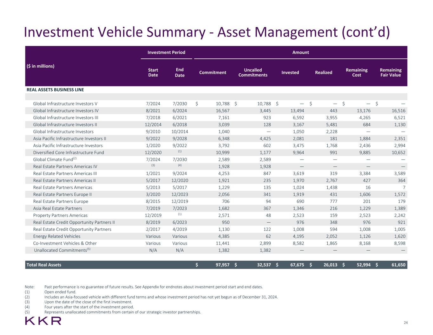The height and width of the screenshot is (335, 433).
Task: Select remaining cost value 8,168
Action: pyautogui.click(x=365, y=243)
